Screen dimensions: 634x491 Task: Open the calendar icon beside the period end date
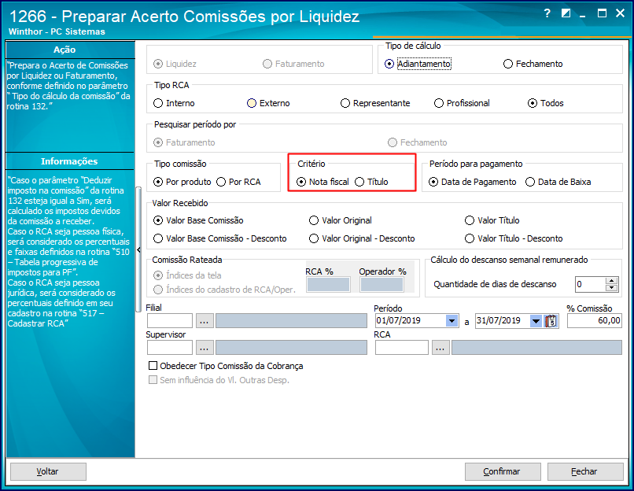pyautogui.click(x=551, y=321)
